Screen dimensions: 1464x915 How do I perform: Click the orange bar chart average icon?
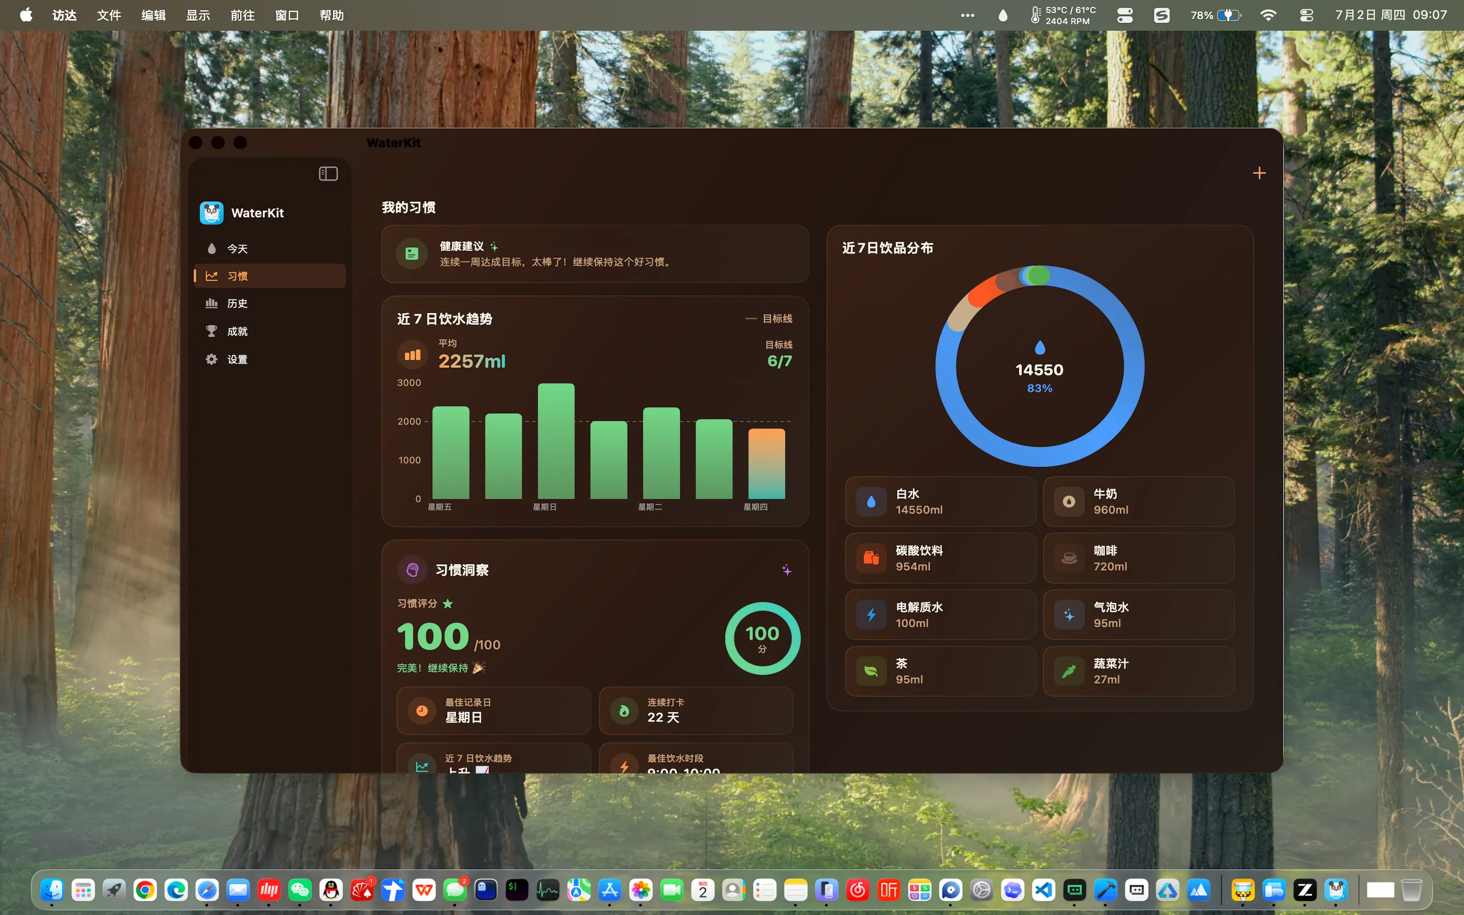413,355
